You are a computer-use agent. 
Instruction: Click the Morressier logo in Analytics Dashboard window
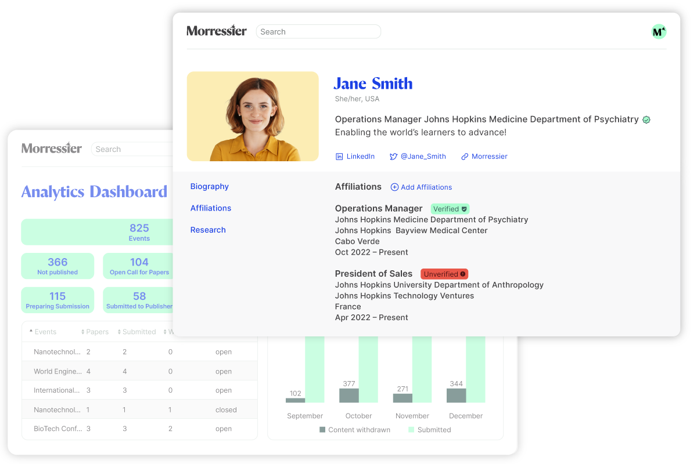52,148
